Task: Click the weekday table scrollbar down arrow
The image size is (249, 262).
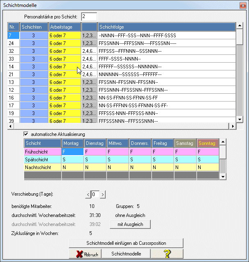Action: pyautogui.click(x=223, y=176)
